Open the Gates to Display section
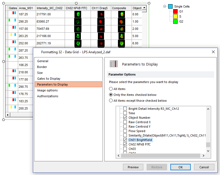The height and width of the screenshot is (175, 220). click(49, 79)
